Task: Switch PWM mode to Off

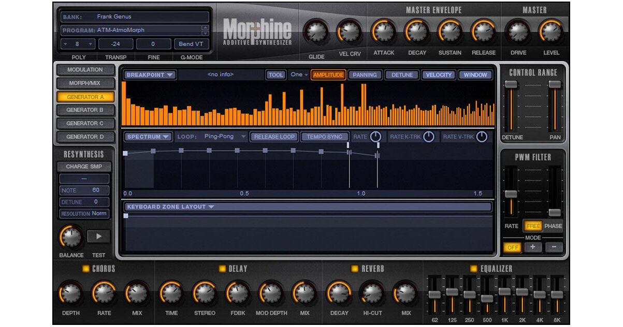Action: (513, 247)
